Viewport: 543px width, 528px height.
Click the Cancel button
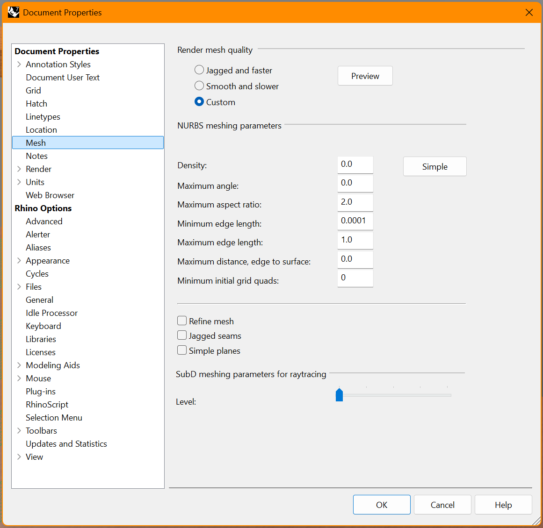pyautogui.click(x=442, y=505)
